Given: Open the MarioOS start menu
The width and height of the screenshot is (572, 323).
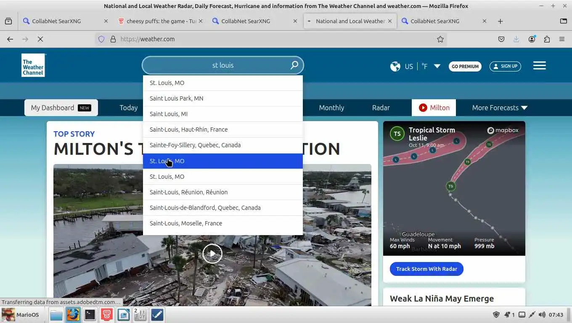Looking at the screenshot, I should pyautogui.click(x=21, y=315).
